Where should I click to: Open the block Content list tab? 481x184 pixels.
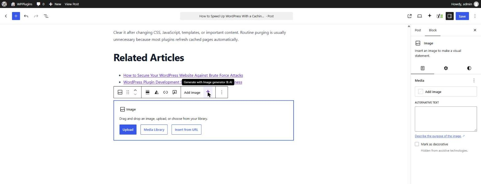click(x=422, y=68)
